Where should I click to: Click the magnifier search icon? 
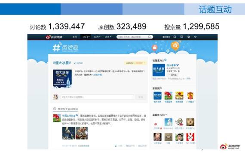[x=150, y=37]
